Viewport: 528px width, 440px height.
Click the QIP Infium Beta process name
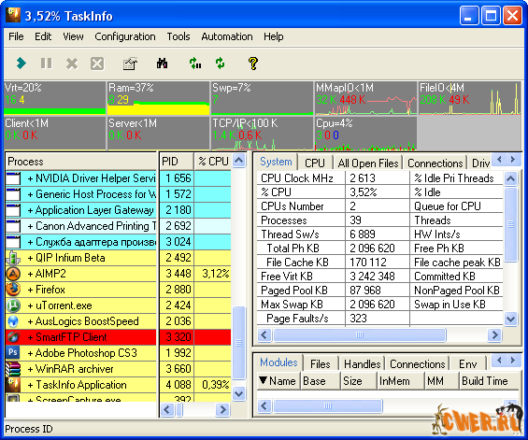click(70, 258)
